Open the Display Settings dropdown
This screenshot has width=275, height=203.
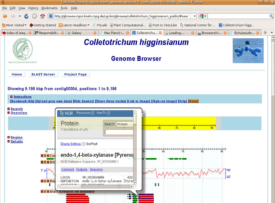coord(73,144)
